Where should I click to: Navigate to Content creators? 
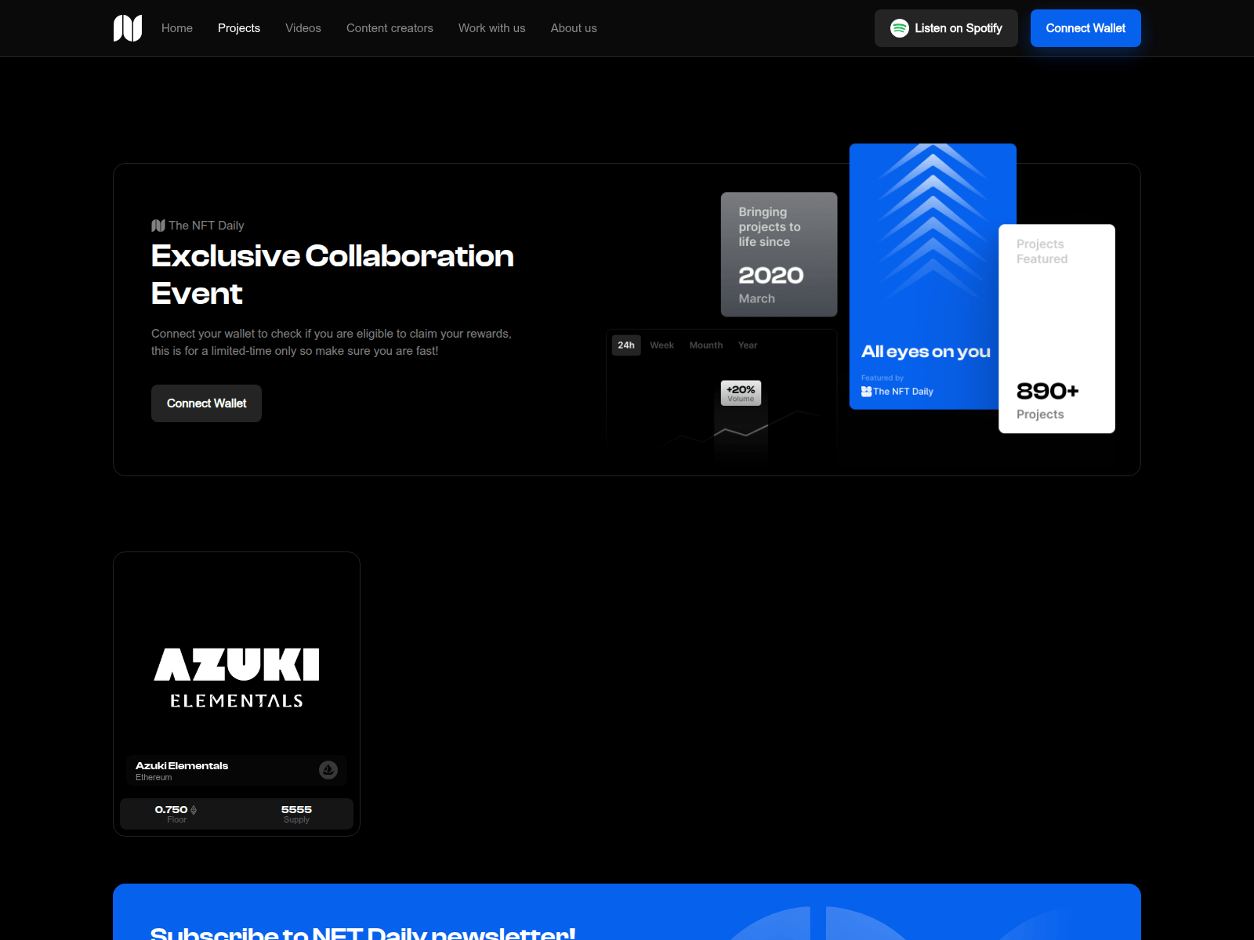pos(390,28)
